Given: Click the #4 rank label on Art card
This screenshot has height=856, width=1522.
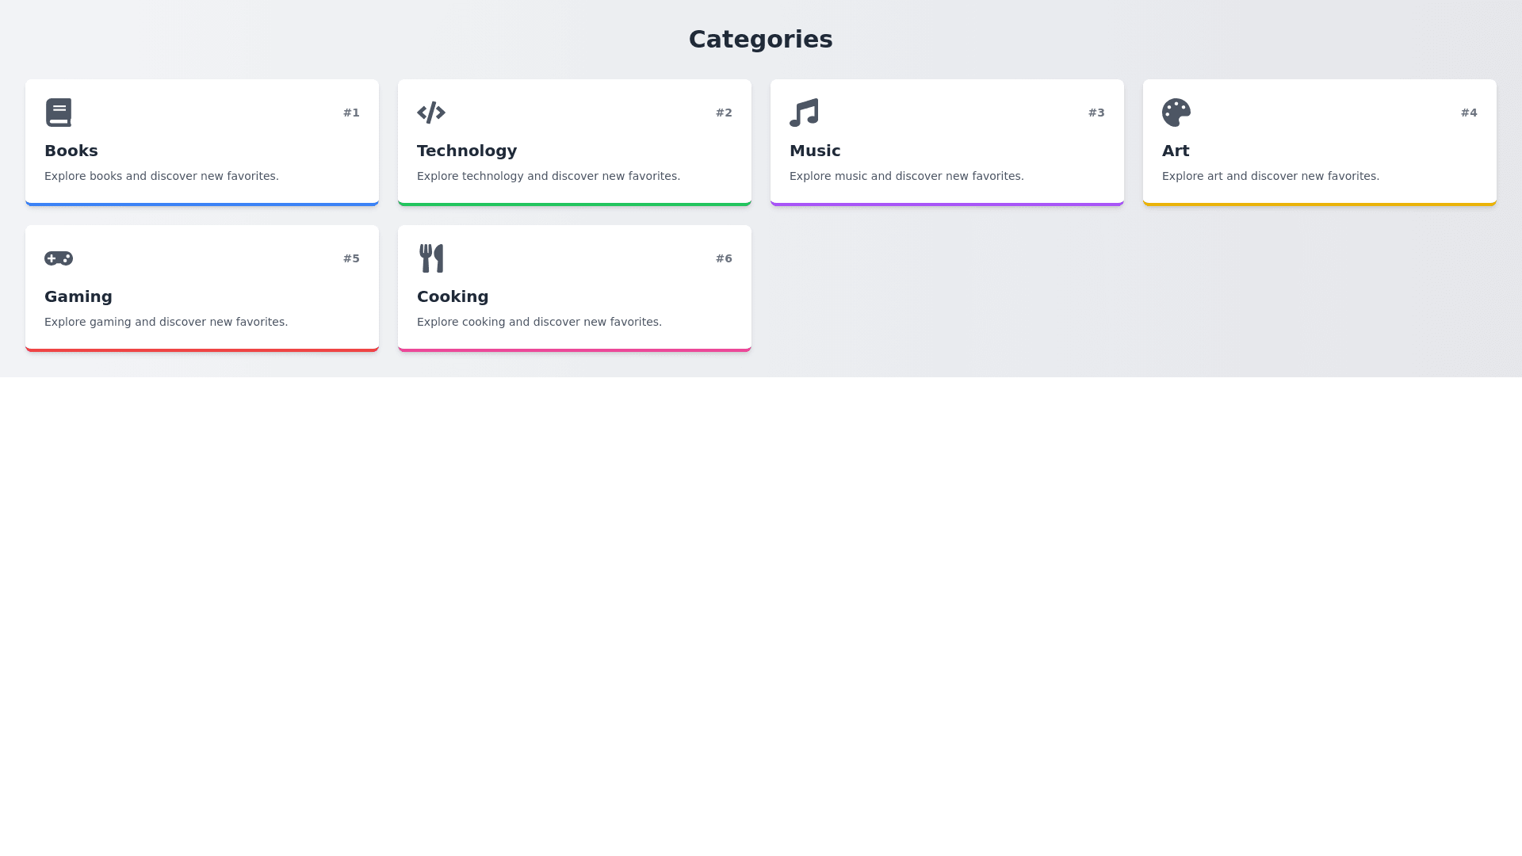Looking at the screenshot, I should click(1469, 113).
